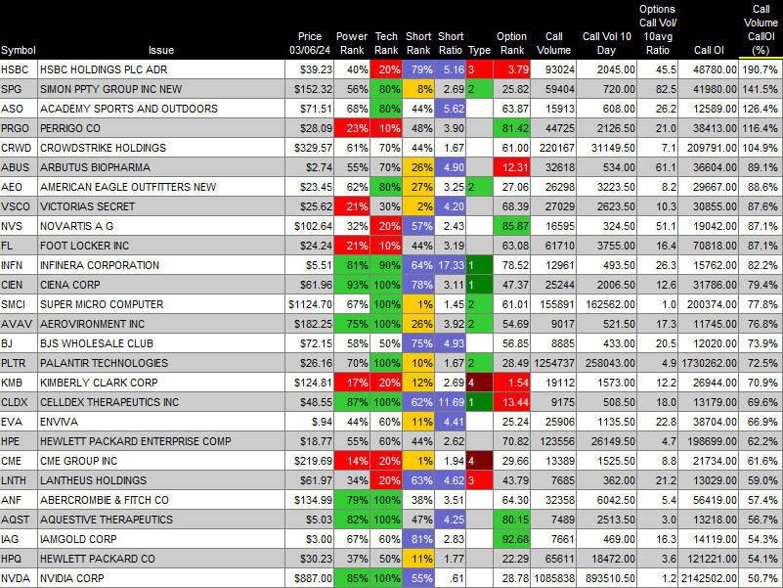Click the Call OI column header
Screen dimensions: 783x588
click(709, 50)
